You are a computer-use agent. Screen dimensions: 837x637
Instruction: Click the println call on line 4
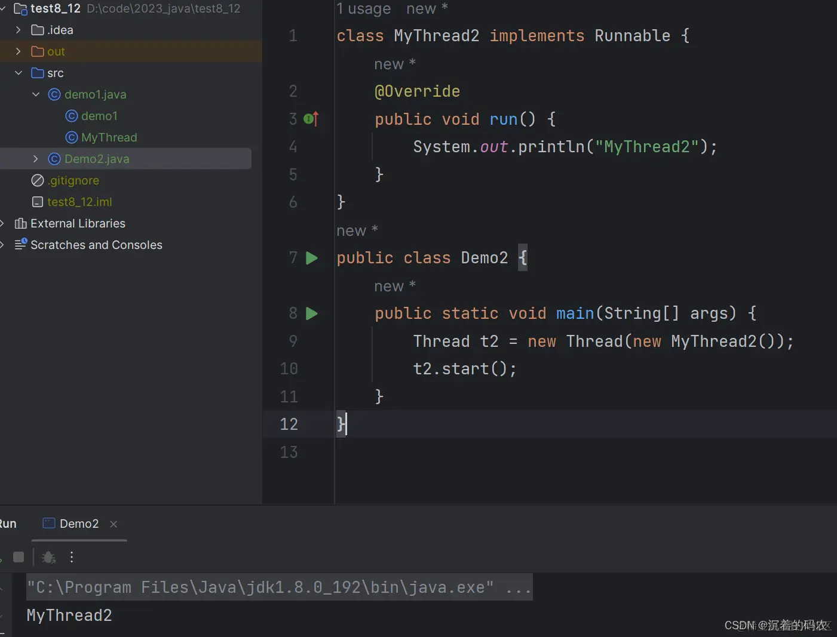point(551,147)
